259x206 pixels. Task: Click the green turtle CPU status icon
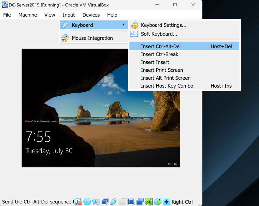point(149,201)
